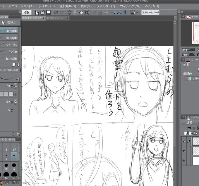Clear the layer contents icon

tap(69, 13)
